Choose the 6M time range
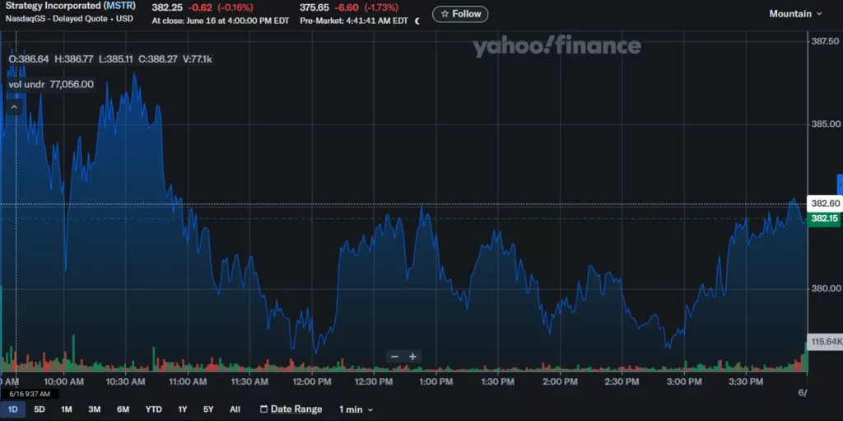Screen dimensions: 843x421 tap(123, 409)
